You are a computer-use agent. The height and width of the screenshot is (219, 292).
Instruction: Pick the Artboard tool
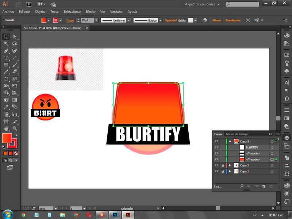point(6,122)
